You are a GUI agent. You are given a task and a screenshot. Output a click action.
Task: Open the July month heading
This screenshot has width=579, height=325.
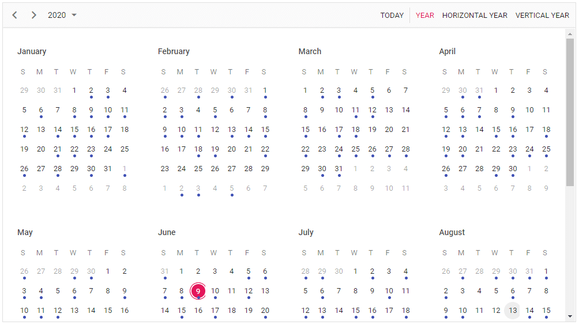tap(306, 232)
